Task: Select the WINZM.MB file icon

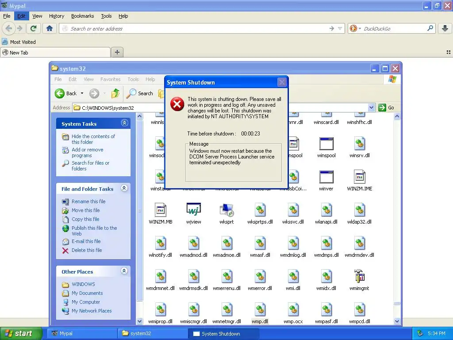Action: click(x=160, y=209)
